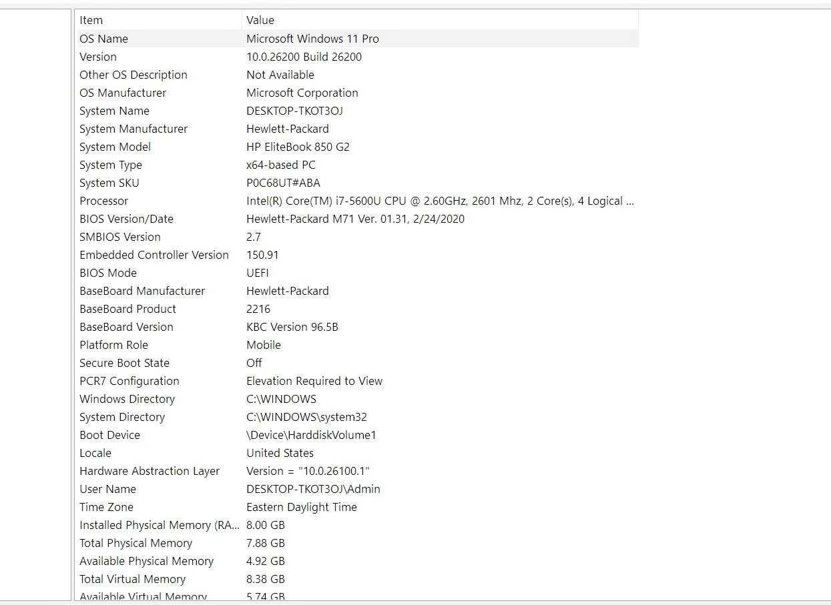Select the SMBIOS Version label
The image size is (831, 605).
pyautogui.click(x=120, y=237)
